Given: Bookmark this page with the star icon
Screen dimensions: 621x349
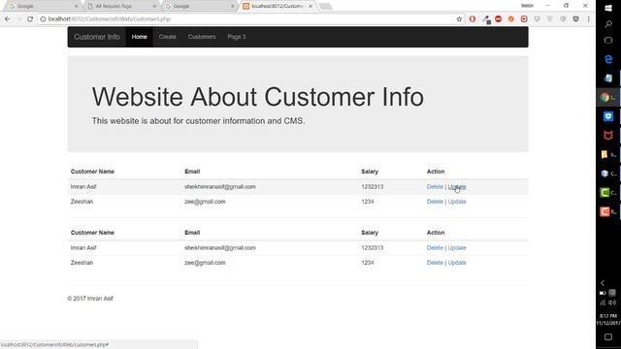Looking at the screenshot, I should (x=459, y=19).
